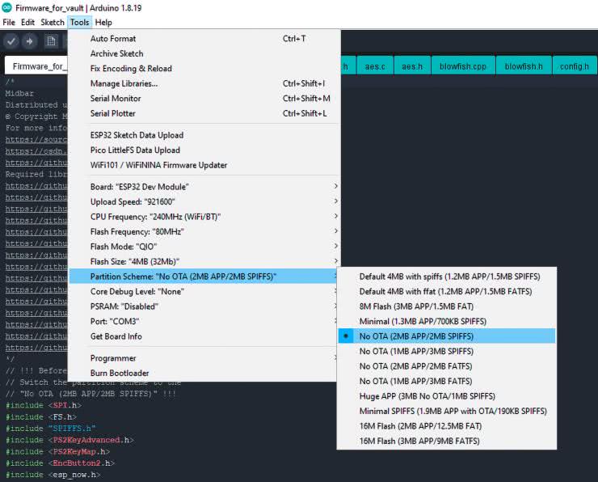Switch to the blowfish.cpp tab

(x=463, y=66)
